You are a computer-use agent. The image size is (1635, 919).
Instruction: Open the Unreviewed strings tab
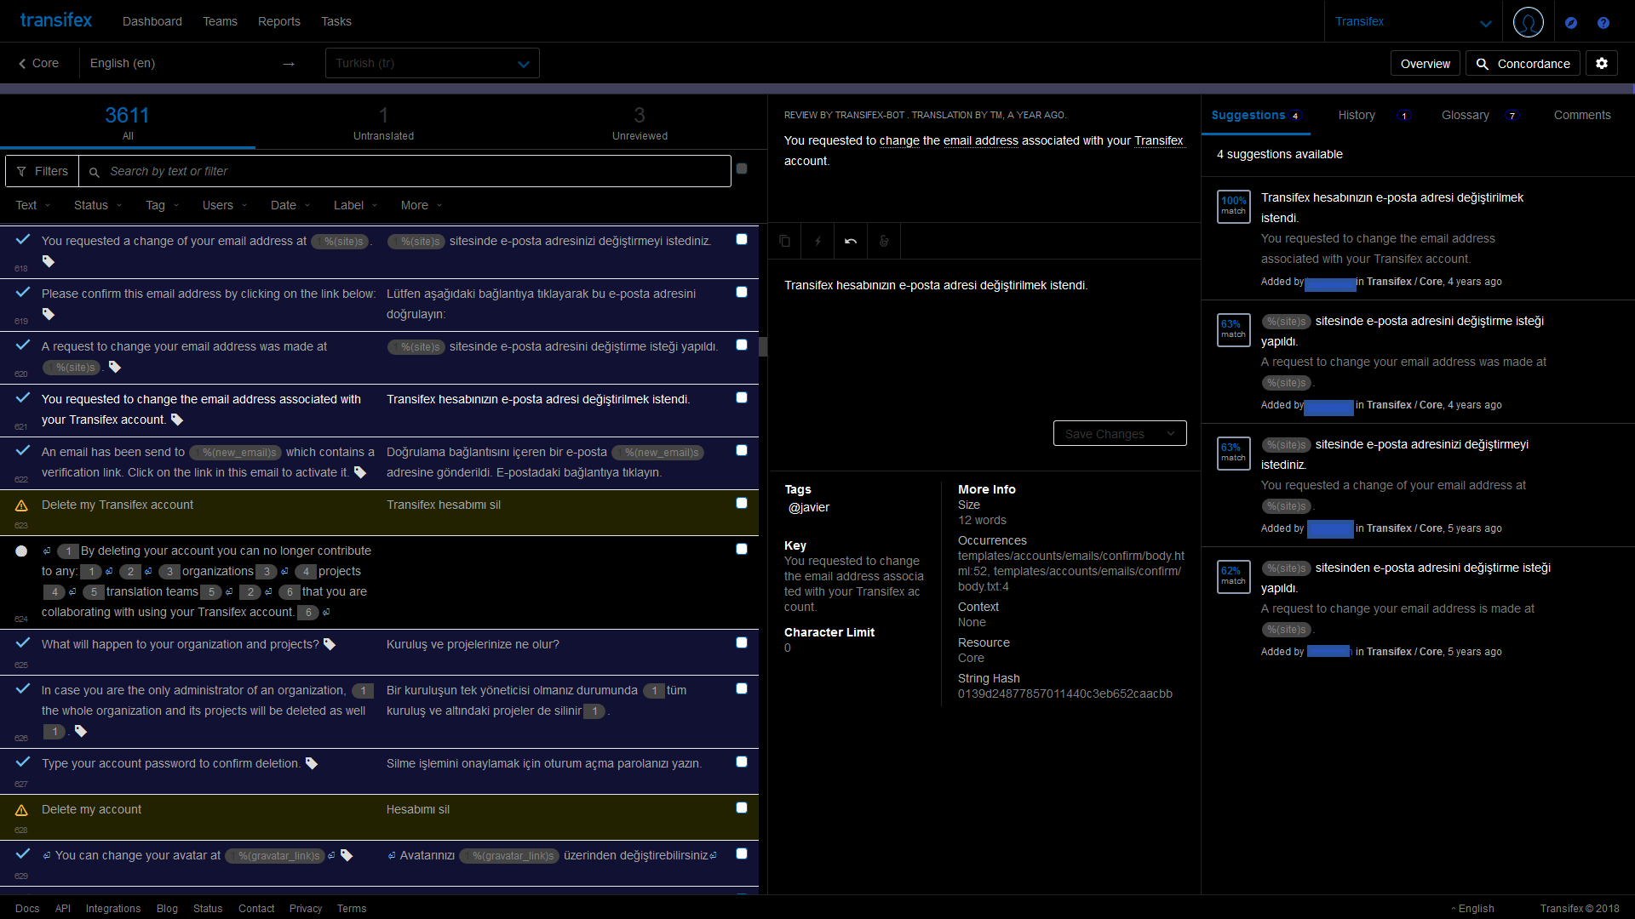coord(640,123)
